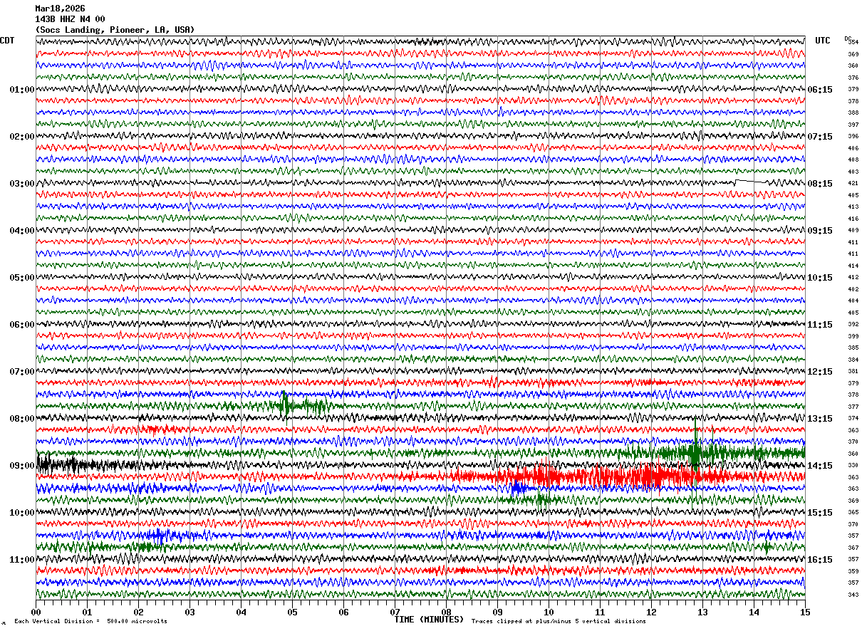Viewport: 862px width, 631px height.
Task: Click the "05:00" CDT hour label
Action: pos(22,278)
